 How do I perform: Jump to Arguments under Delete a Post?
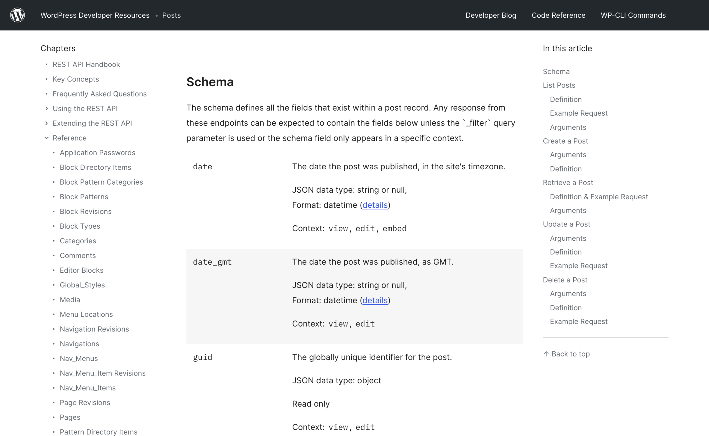pyautogui.click(x=568, y=294)
